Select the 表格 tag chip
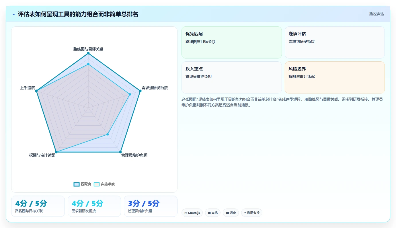This screenshot has width=396, height=228. pyautogui.click(x=213, y=213)
